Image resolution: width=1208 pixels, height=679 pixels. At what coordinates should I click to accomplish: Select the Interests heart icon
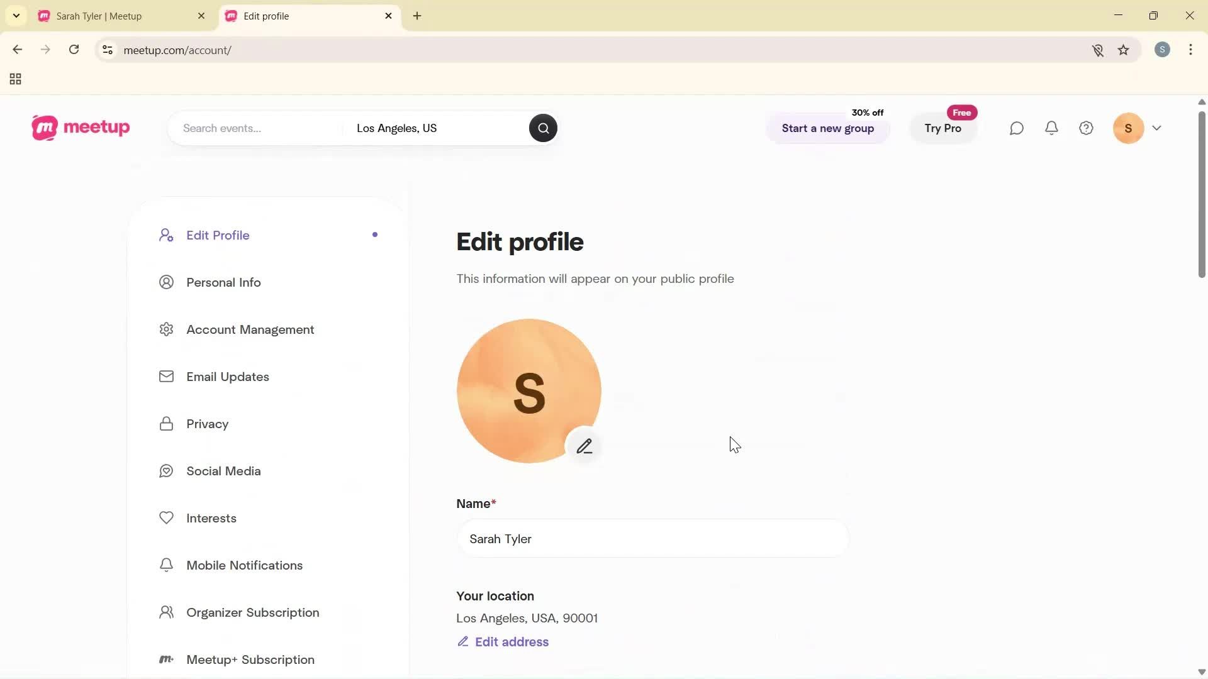click(x=166, y=517)
